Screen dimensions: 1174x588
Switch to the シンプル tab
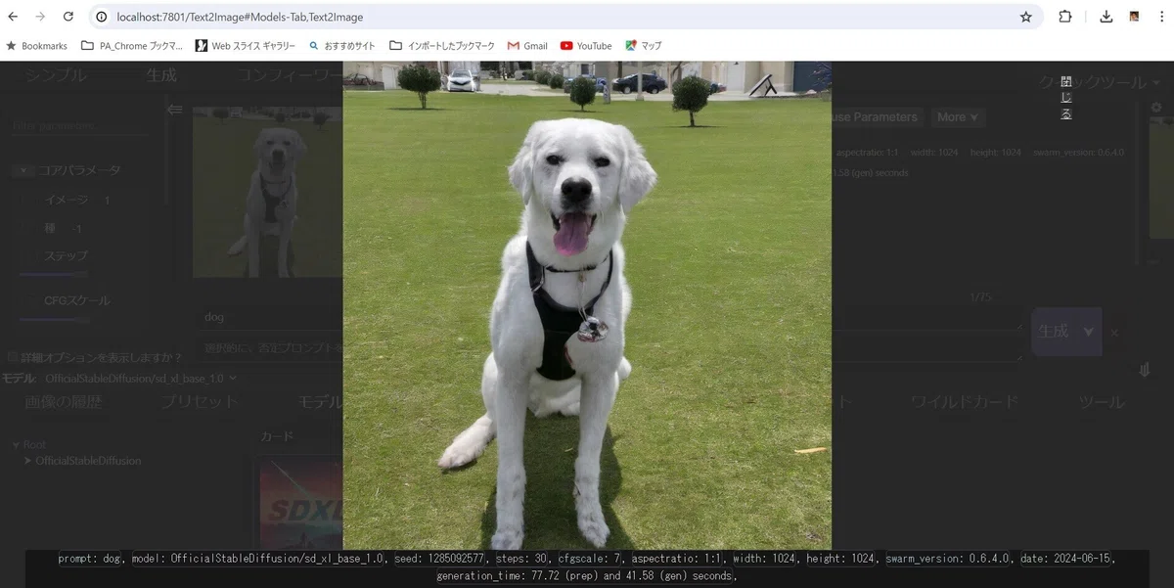[56, 75]
